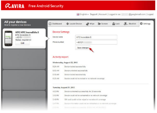Open the Blacklist tab
This screenshot has height=113, width=157.
pos(130,24)
